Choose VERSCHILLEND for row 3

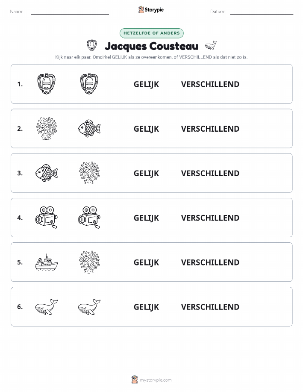tap(210, 173)
